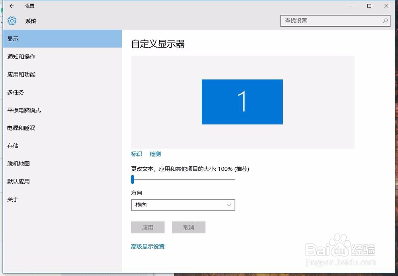Click the 标识 link

click(x=137, y=154)
